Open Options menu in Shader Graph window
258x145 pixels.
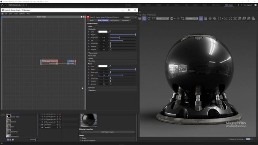click(22, 14)
